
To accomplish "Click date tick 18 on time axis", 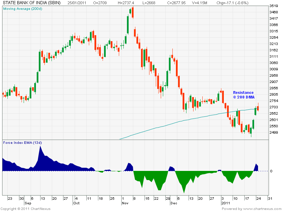I will (100, 198).
